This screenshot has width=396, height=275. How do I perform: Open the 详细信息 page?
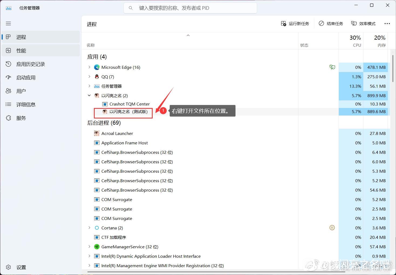coord(41,104)
